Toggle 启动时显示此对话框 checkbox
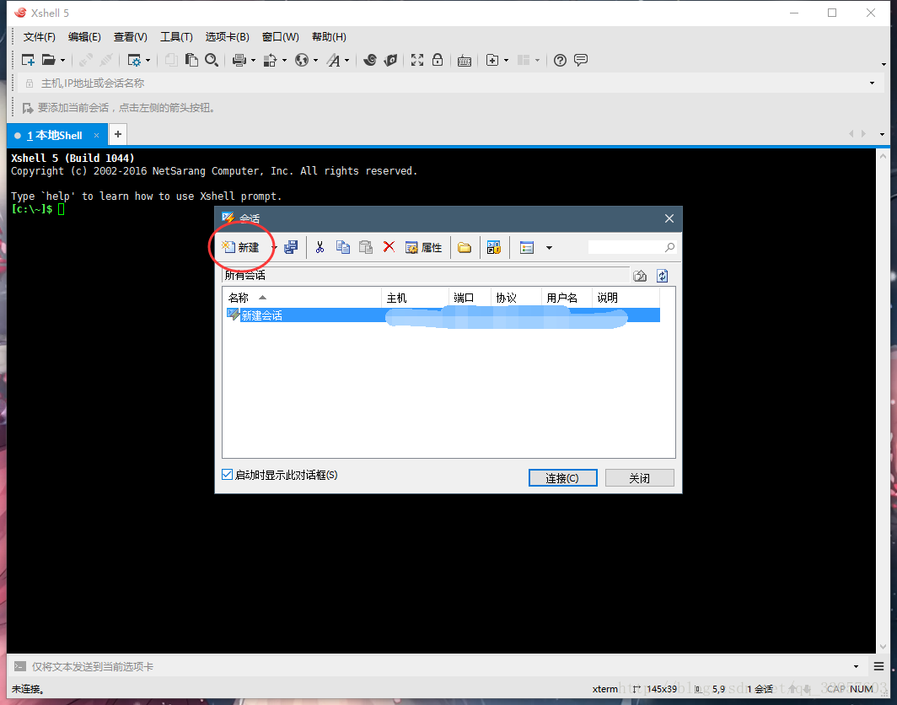Screen dimensions: 897x705 [x=227, y=475]
